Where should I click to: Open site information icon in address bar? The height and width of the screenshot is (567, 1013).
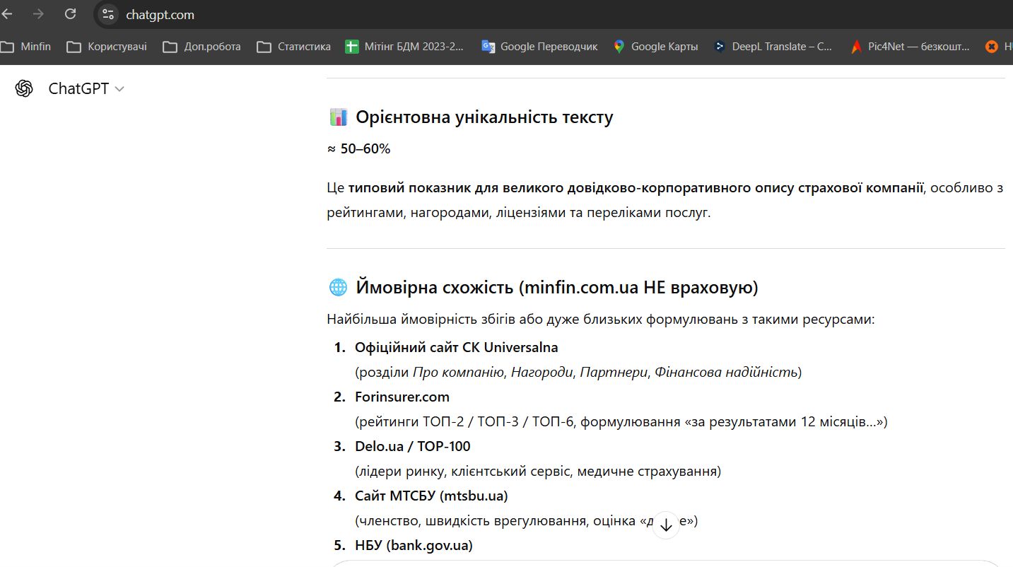(107, 14)
